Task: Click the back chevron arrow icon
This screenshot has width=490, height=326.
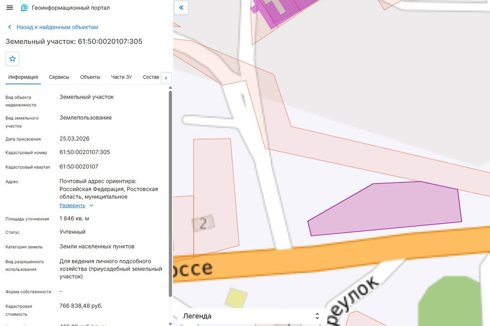Action: click(9, 27)
